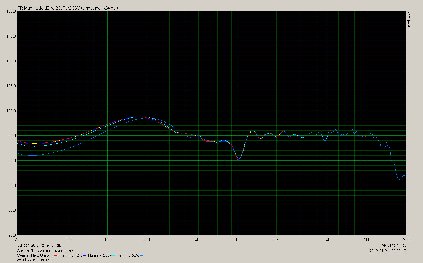Click the 'Overlay files: Uniform' legend label
423x263 pixels.
(35, 255)
